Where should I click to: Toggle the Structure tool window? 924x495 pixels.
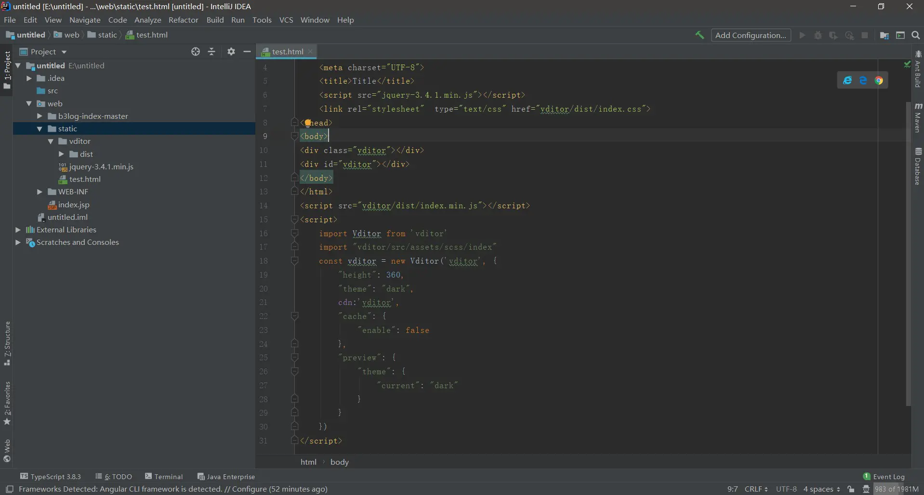pos(7,343)
